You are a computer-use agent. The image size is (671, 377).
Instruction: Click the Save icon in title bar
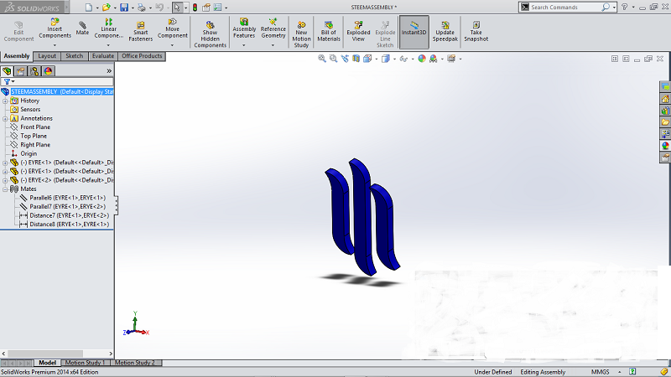click(123, 8)
